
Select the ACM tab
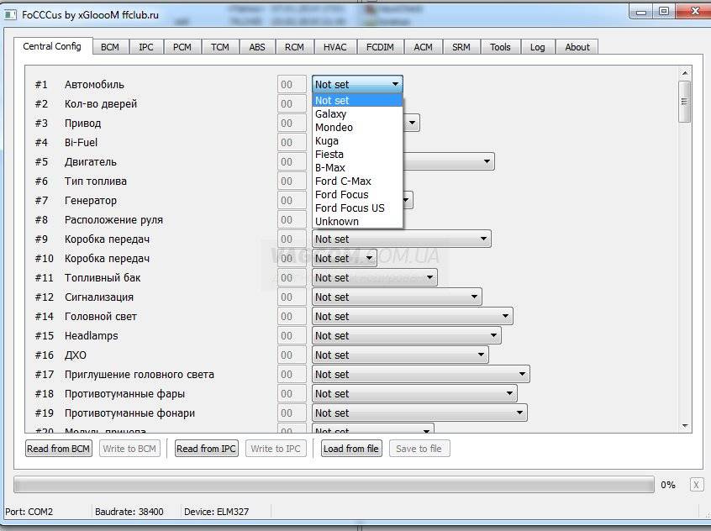[423, 47]
